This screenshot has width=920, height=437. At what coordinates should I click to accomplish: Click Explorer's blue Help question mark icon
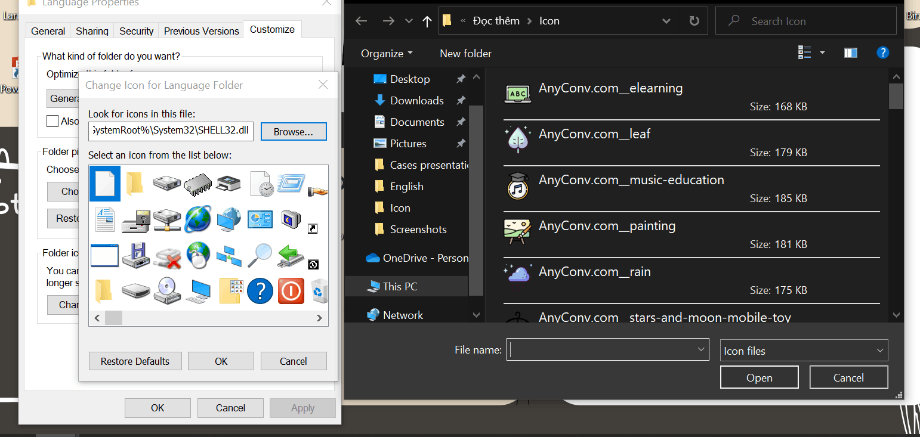coord(882,52)
